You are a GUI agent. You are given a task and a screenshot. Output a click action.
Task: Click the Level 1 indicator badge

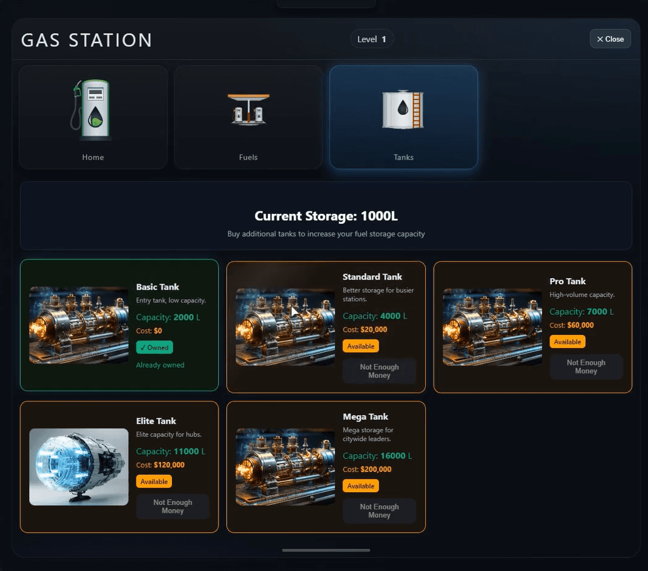(371, 39)
